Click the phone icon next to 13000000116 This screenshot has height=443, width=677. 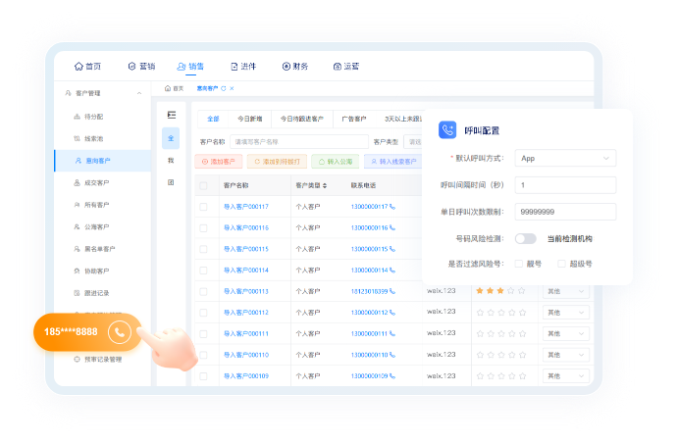tap(392, 227)
